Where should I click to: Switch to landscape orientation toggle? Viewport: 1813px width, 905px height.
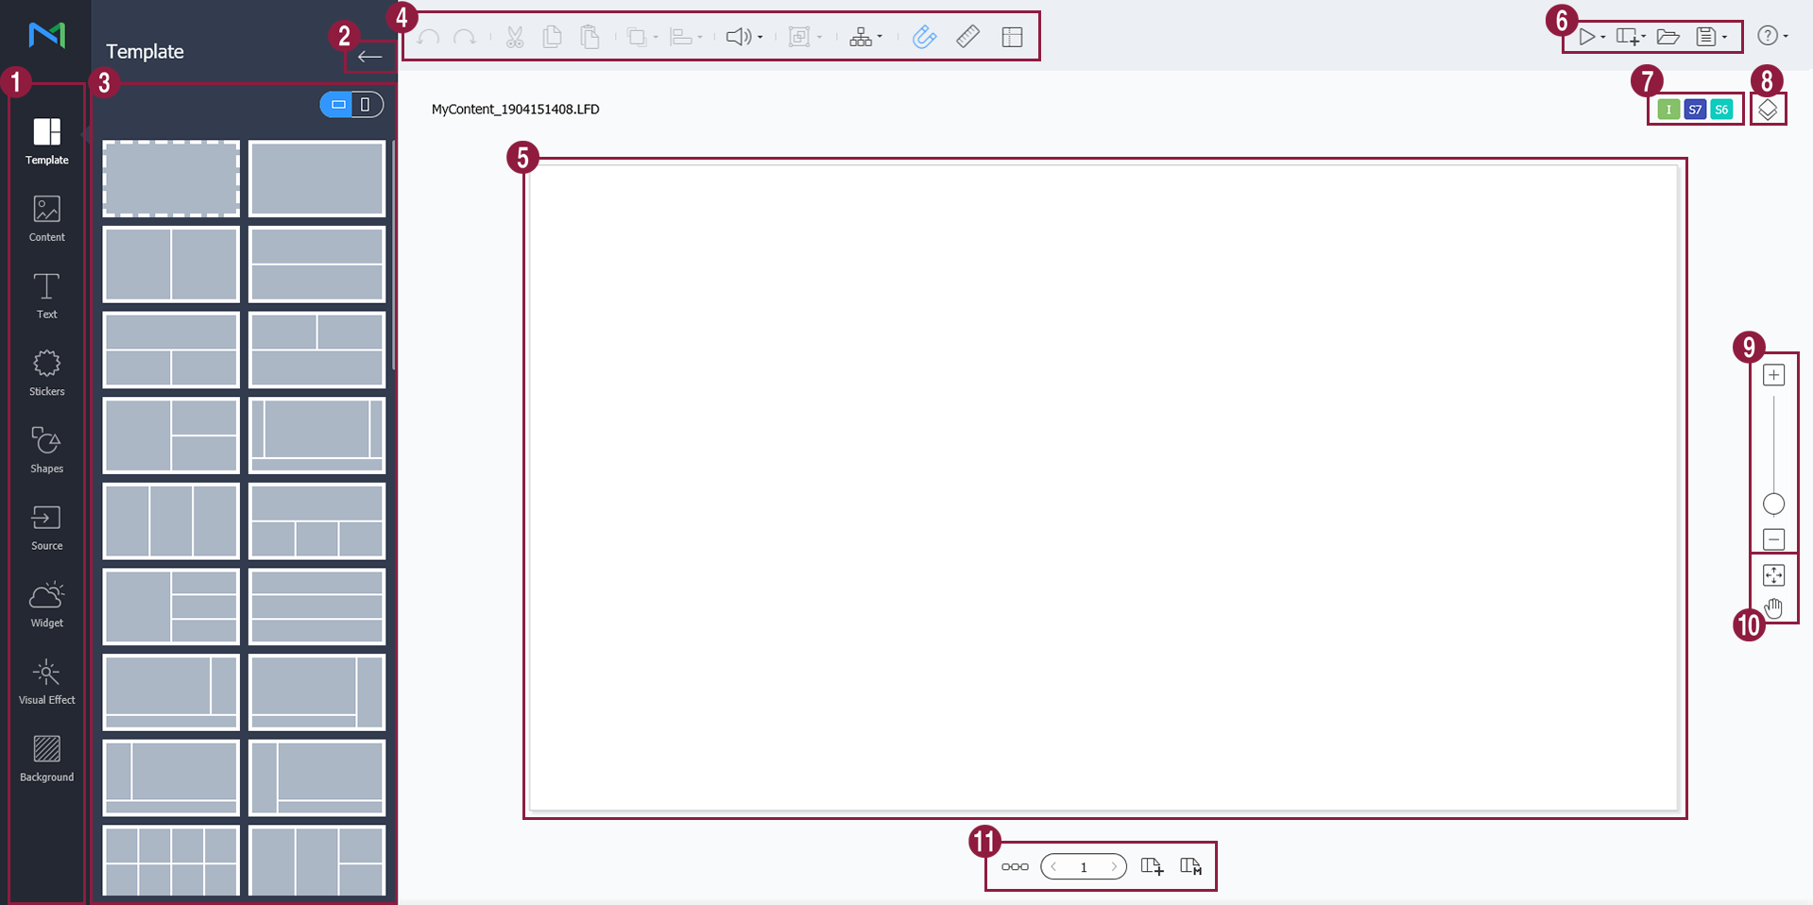click(337, 104)
